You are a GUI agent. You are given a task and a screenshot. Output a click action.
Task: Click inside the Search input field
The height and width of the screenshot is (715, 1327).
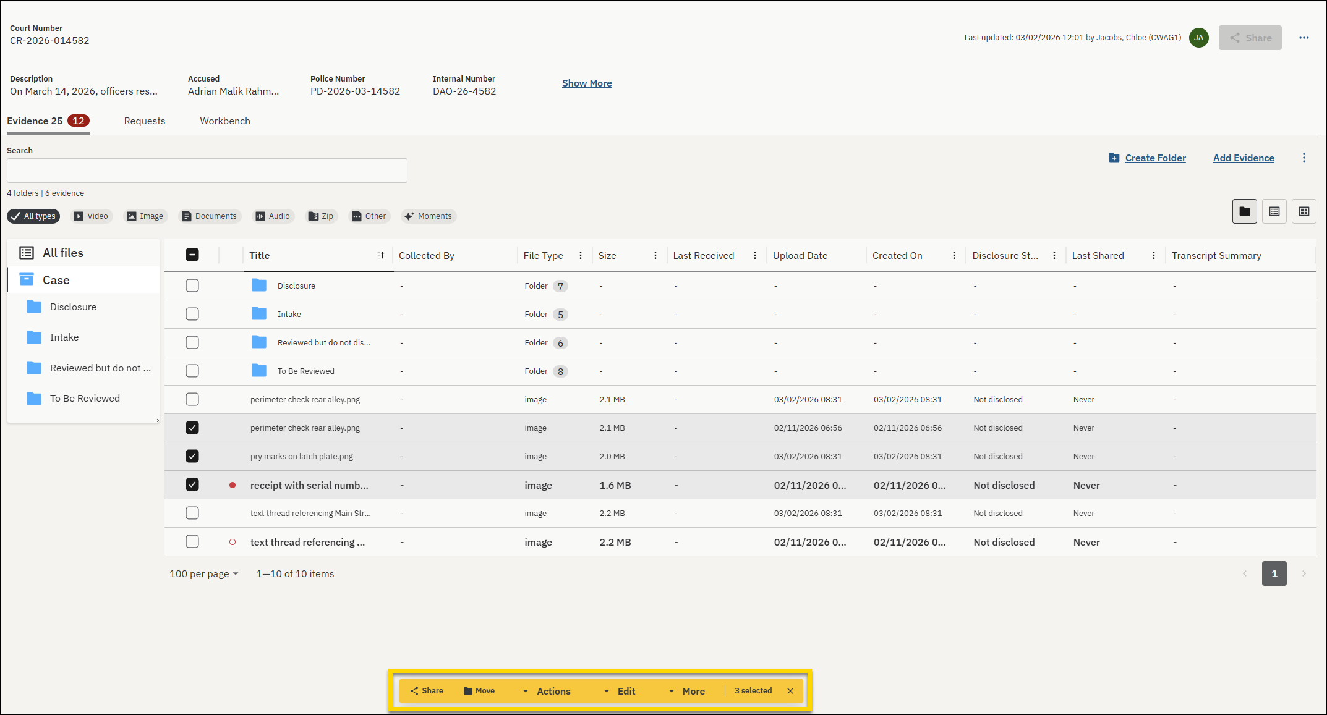[x=207, y=171]
